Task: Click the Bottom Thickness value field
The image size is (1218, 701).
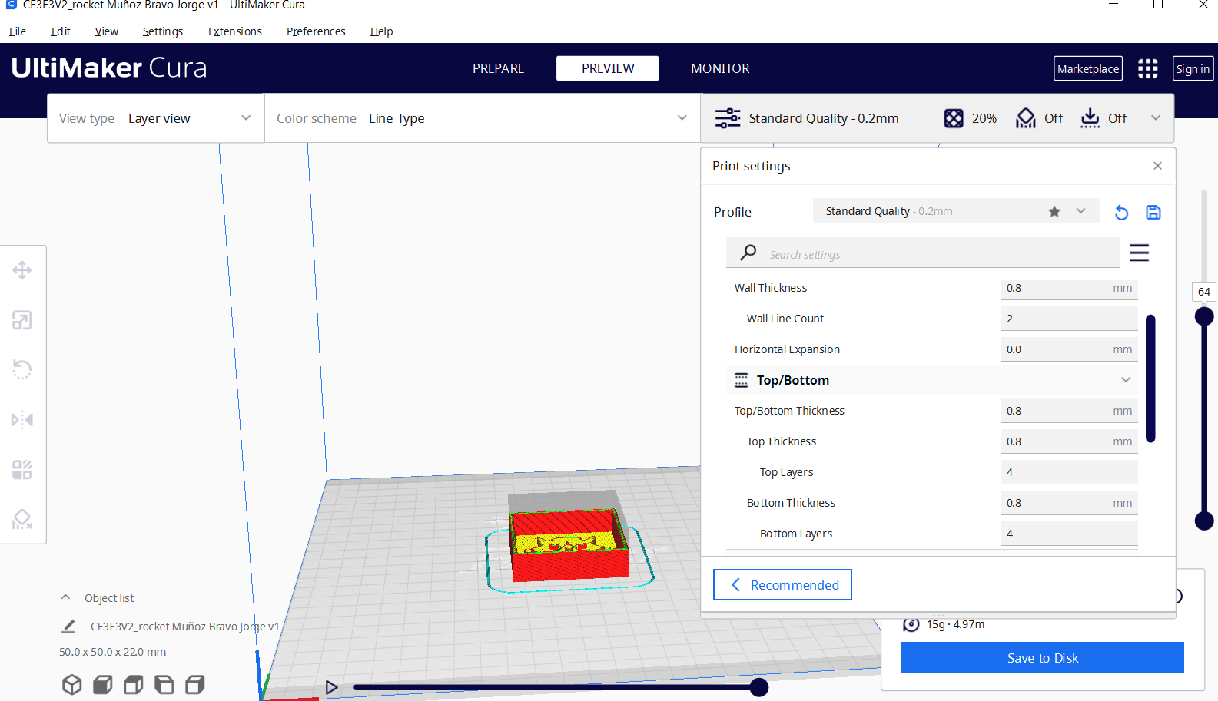Action: (x=1069, y=503)
